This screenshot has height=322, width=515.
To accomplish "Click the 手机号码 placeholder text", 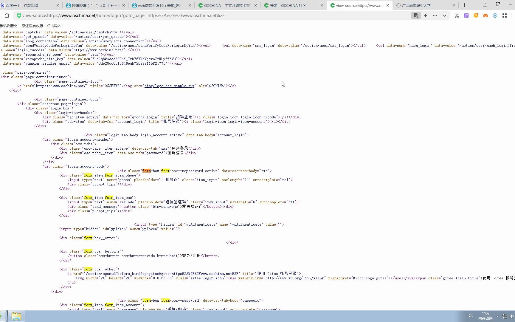I will [x=170, y=180].
